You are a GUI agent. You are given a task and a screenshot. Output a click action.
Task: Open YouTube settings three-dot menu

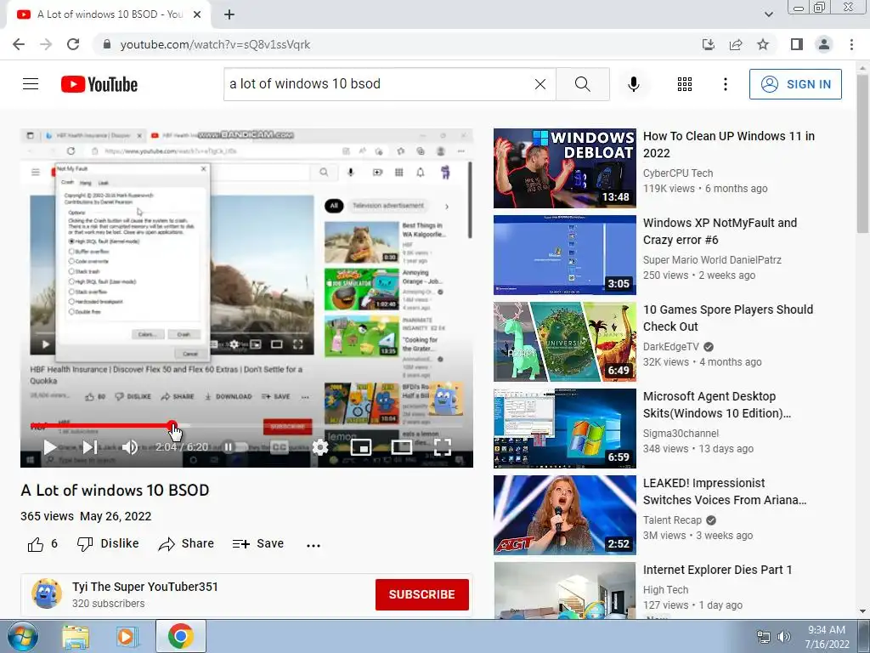click(726, 84)
